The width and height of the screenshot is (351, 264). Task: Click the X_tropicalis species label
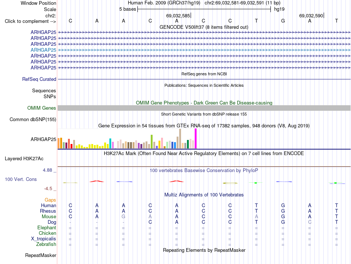click(x=44, y=239)
